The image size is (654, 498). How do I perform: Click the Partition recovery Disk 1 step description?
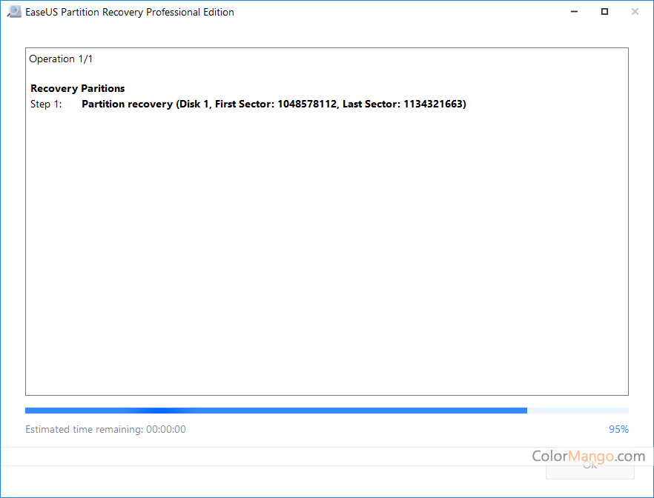pyautogui.click(x=128, y=104)
